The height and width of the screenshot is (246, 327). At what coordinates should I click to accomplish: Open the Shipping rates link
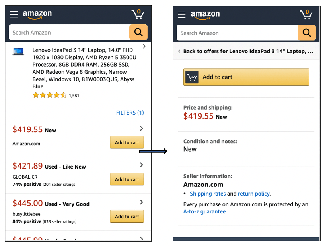[208, 194]
